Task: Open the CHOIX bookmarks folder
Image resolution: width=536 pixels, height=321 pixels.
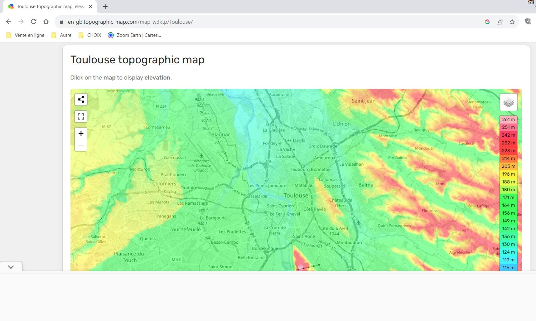Action: tap(89, 35)
